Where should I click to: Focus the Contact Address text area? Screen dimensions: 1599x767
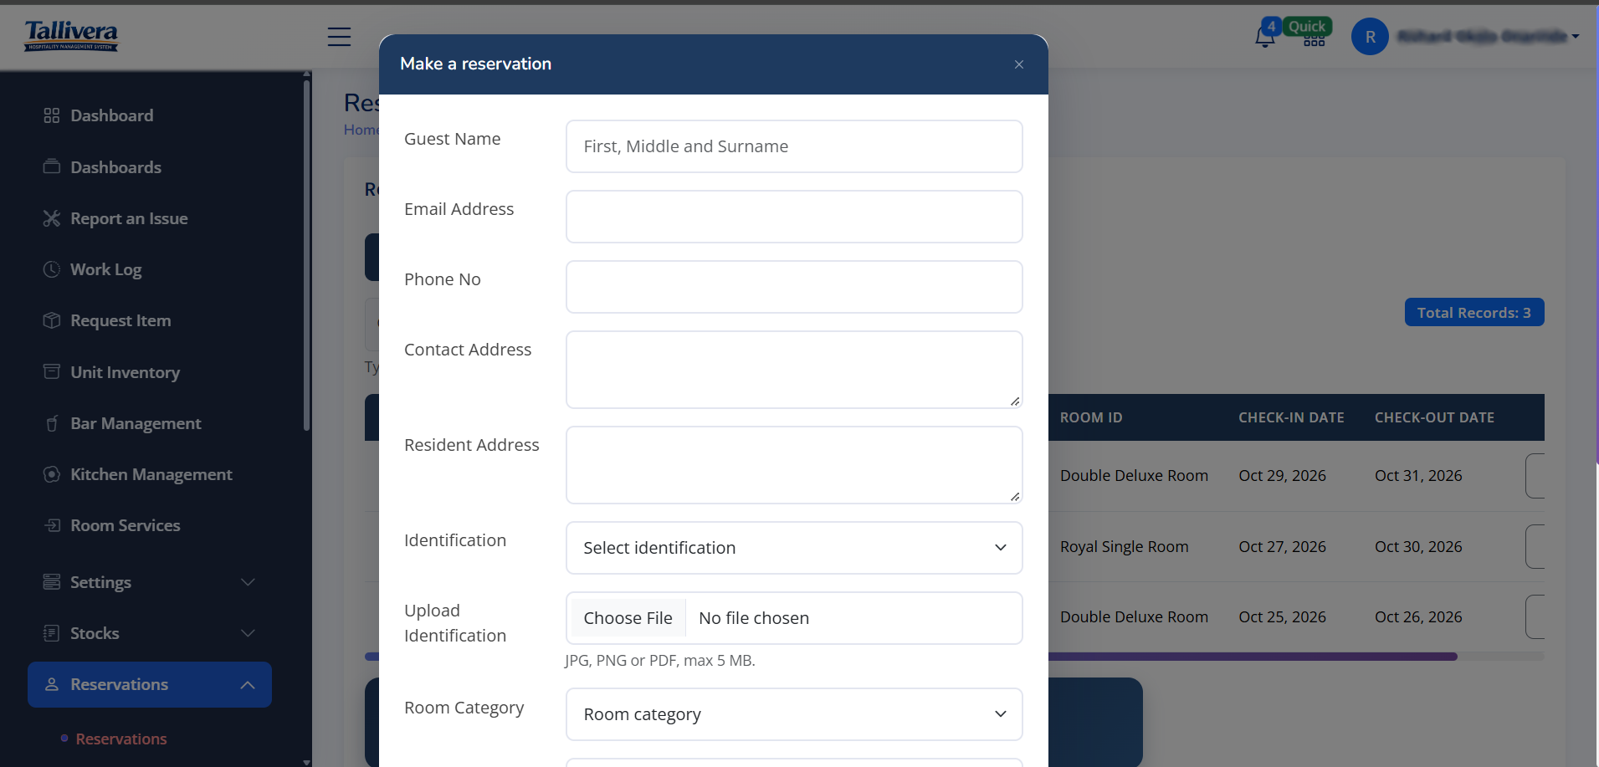[794, 370]
